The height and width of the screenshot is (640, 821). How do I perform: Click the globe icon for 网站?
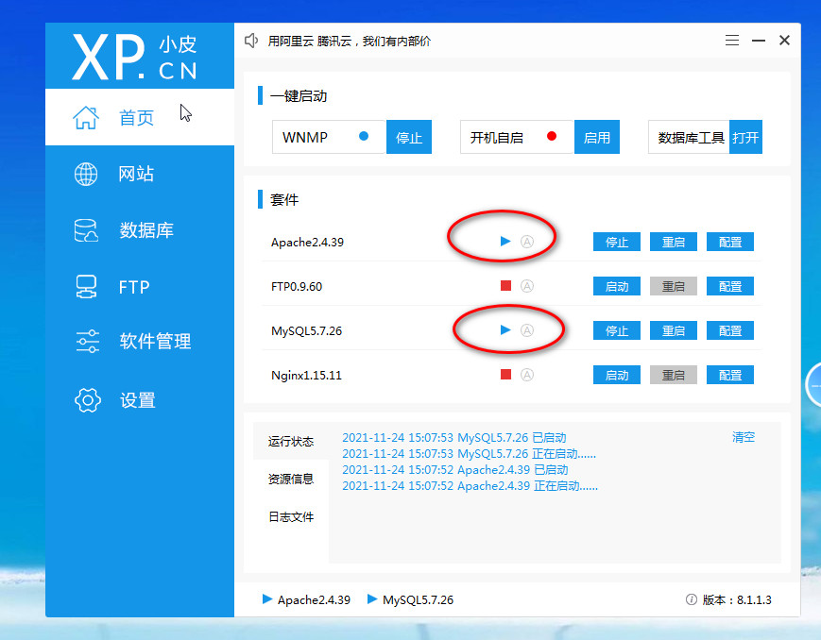click(x=86, y=175)
